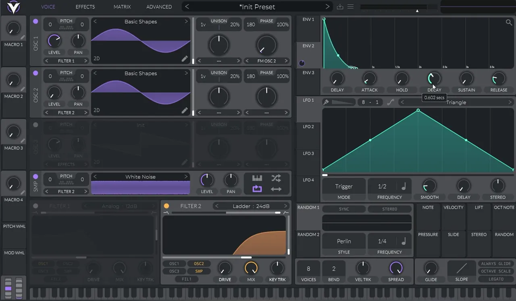Select next OSC 1 Basic Shapes wavetable

click(186, 21)
